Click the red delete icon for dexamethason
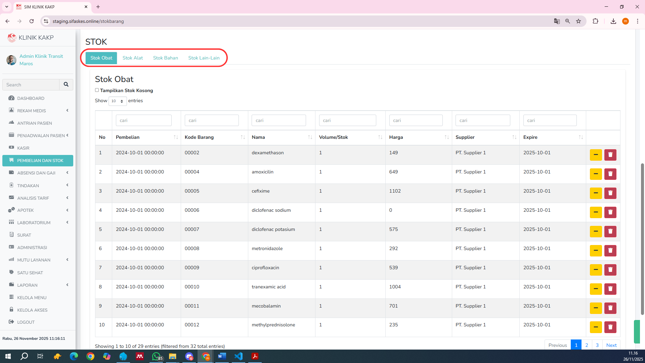 [610, 155]
